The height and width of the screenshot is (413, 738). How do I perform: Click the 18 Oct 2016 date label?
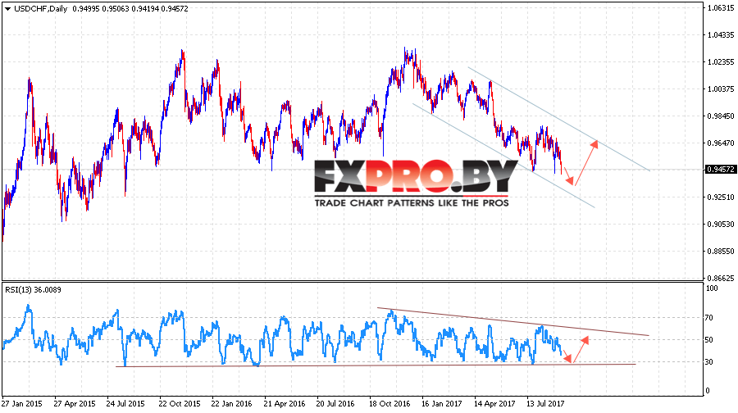tap(389, 404)
